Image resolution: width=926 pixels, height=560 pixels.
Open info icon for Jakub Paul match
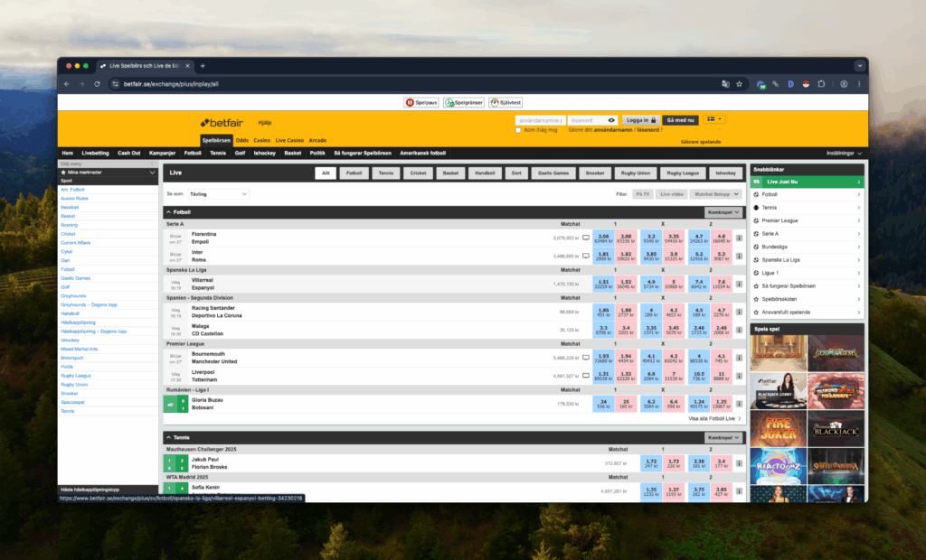click(739, 463)
